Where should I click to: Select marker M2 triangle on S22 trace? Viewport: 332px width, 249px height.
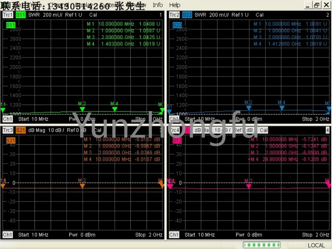coord(249,108)
